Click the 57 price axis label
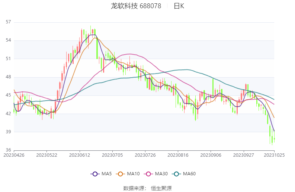Viewport: 295px width, 192px height. pyautogui.click(x=9, y=22)
